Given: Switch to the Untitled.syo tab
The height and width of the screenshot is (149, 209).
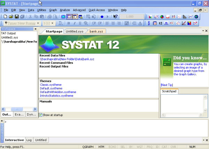Looking at the screenshot, I should [75, 31].
